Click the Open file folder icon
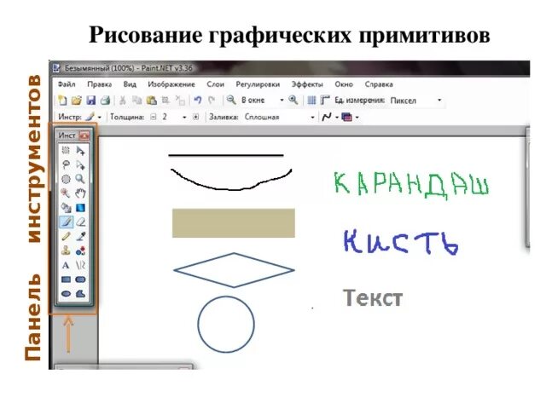Viewport: 546px width, 409px height. point(76,101)
